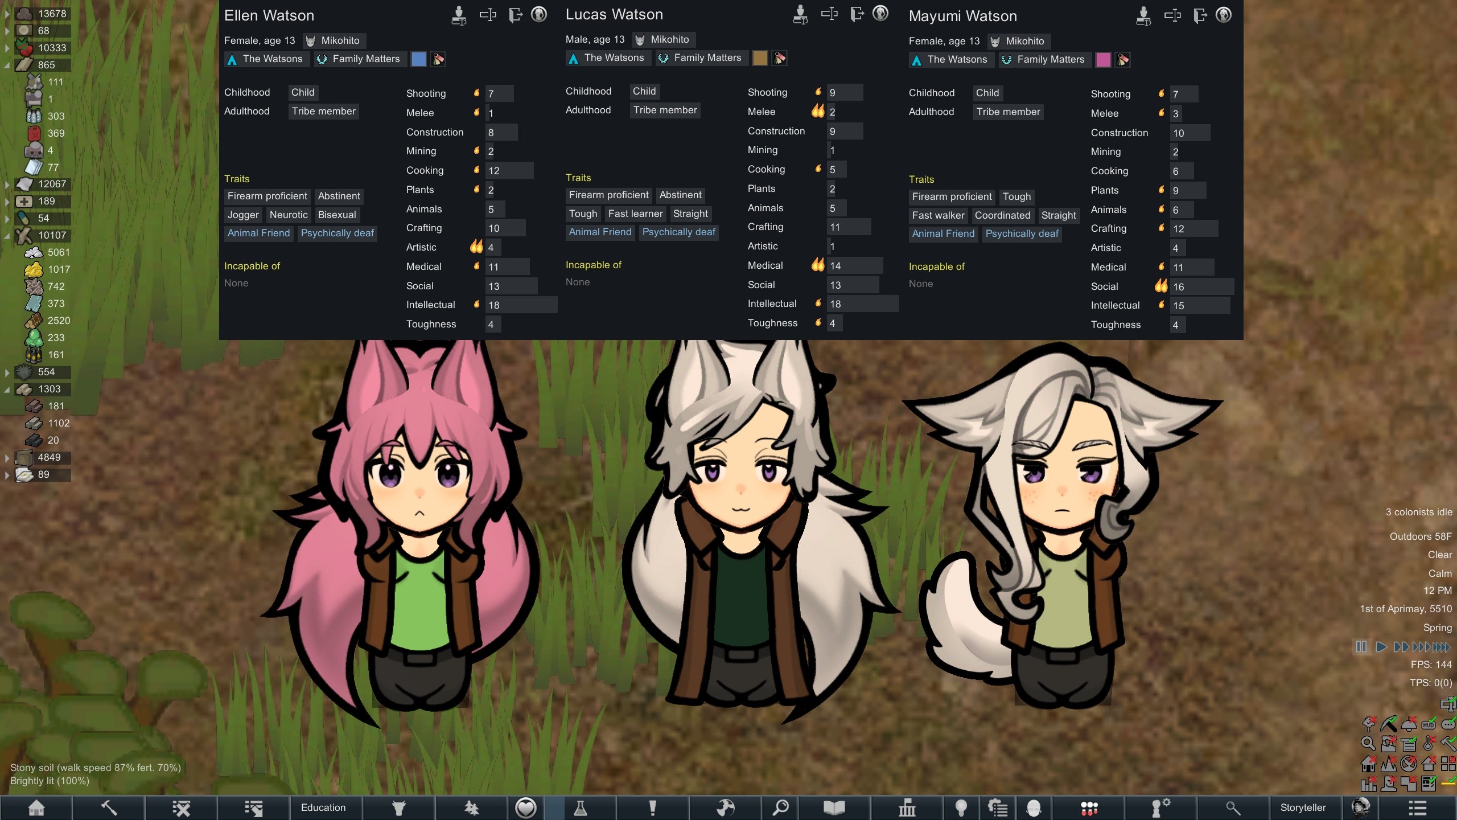
Task: Open the Research flask icon tab
Action: (x=580, y=807)
